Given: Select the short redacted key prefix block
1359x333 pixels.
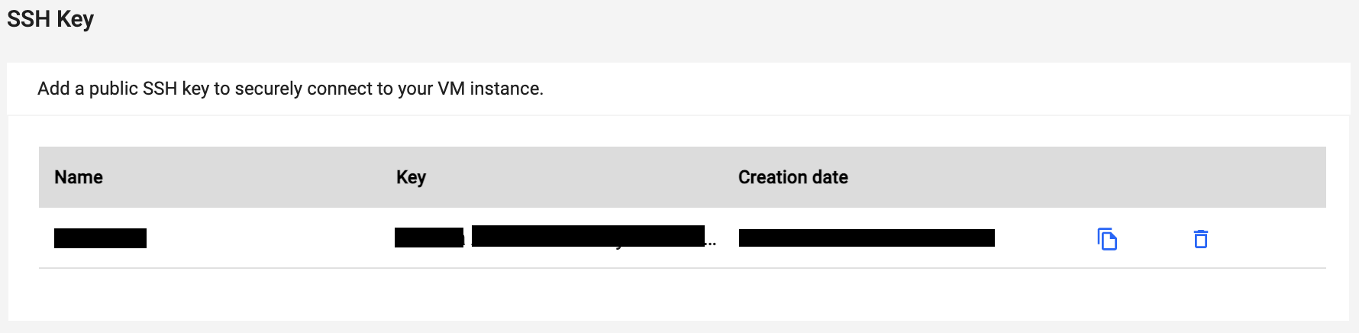Looking at the screenshot, I should [x=428, y=238].
